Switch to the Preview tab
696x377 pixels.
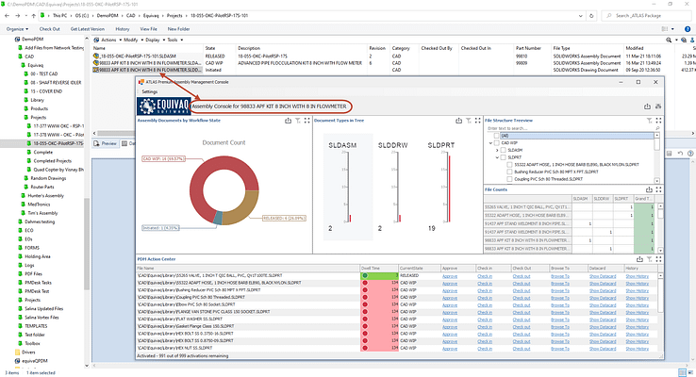(x=106, y=143)
